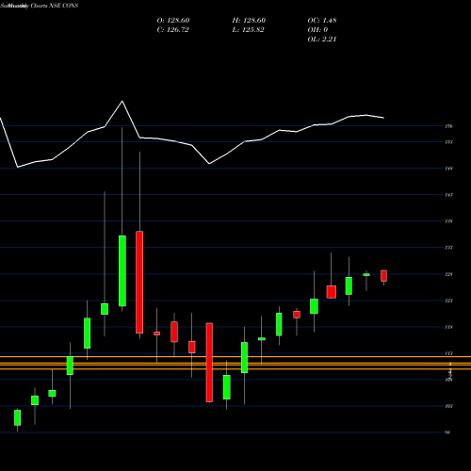Click the OH: 0 reading

317,30
